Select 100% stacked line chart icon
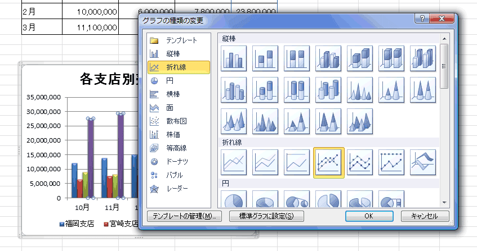 pyautogui.click(x=297, y=162)
